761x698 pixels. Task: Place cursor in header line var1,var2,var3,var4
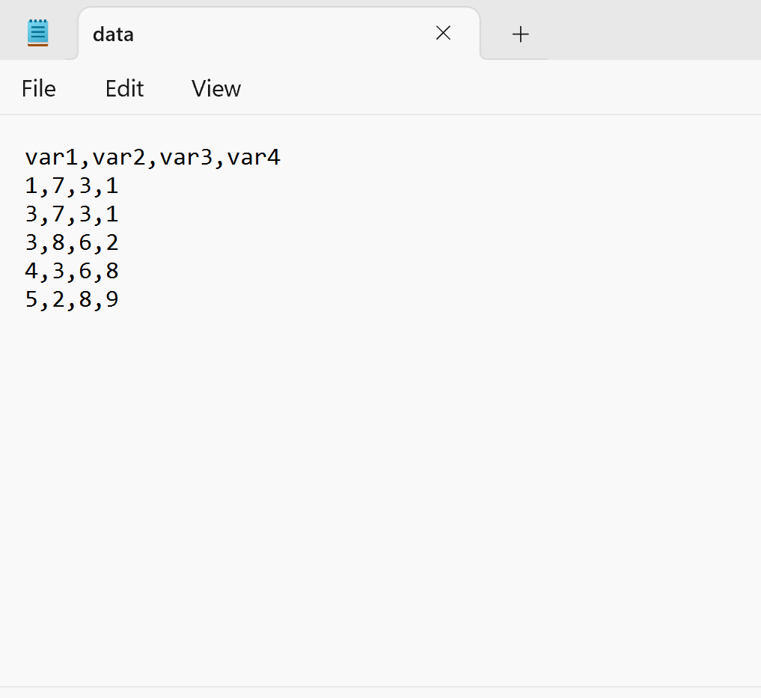click(153, 158)
